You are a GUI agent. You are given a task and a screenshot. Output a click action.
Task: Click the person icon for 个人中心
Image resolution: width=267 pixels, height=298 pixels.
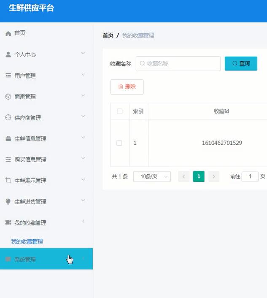tap(8, 54)
